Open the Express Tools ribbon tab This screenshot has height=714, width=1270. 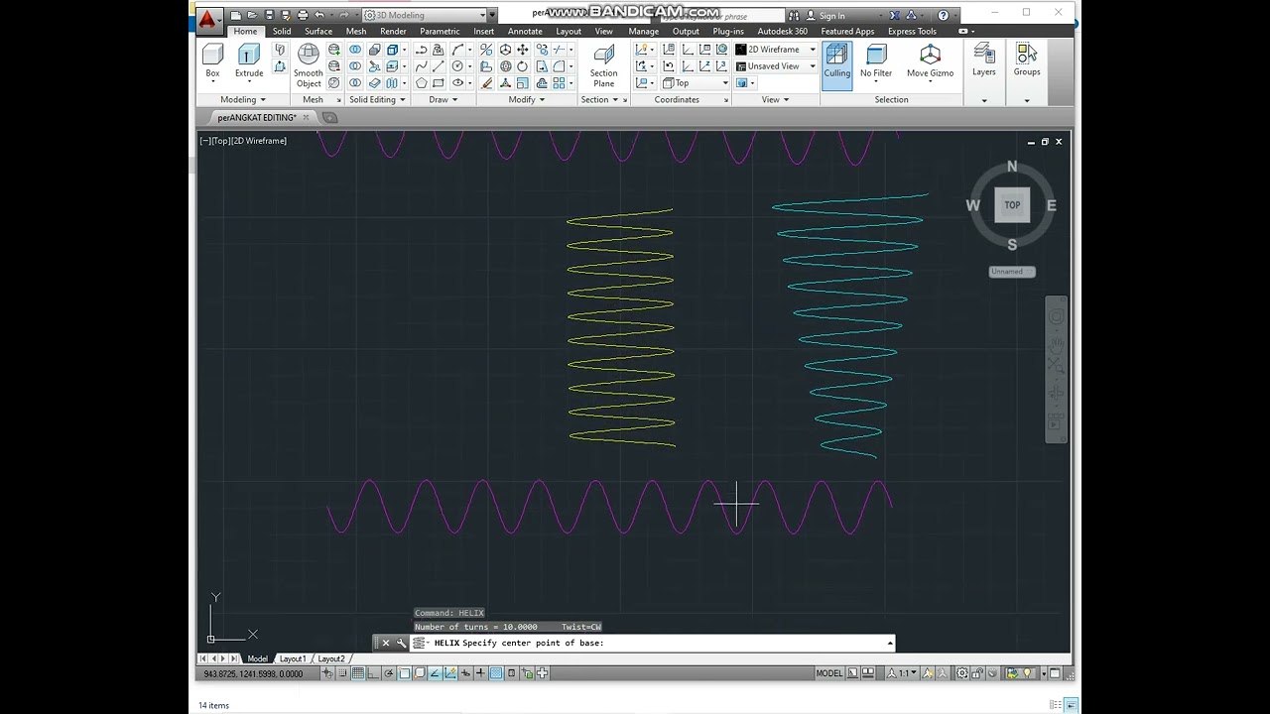pos(912,31)
